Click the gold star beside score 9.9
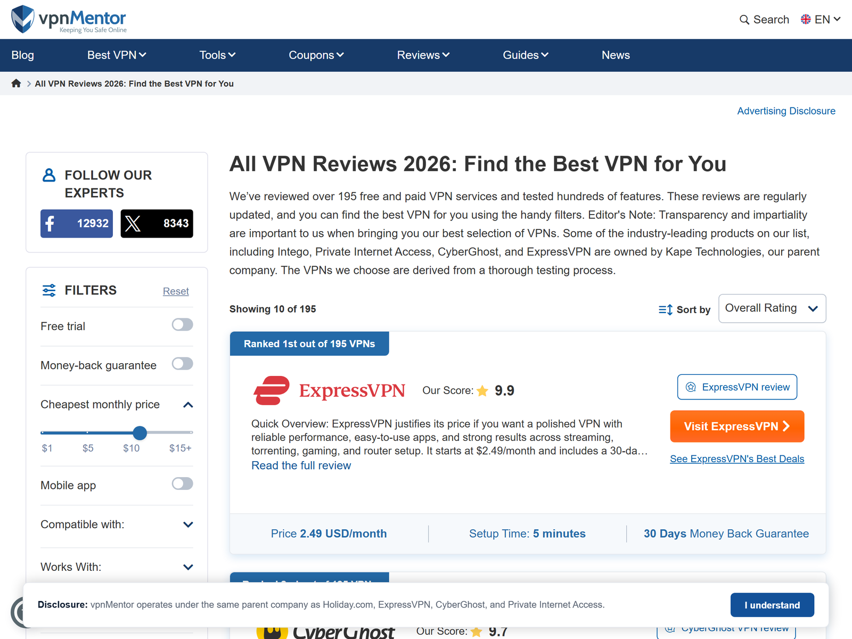Viewport: 852px width, 639px height. point(482,391)
